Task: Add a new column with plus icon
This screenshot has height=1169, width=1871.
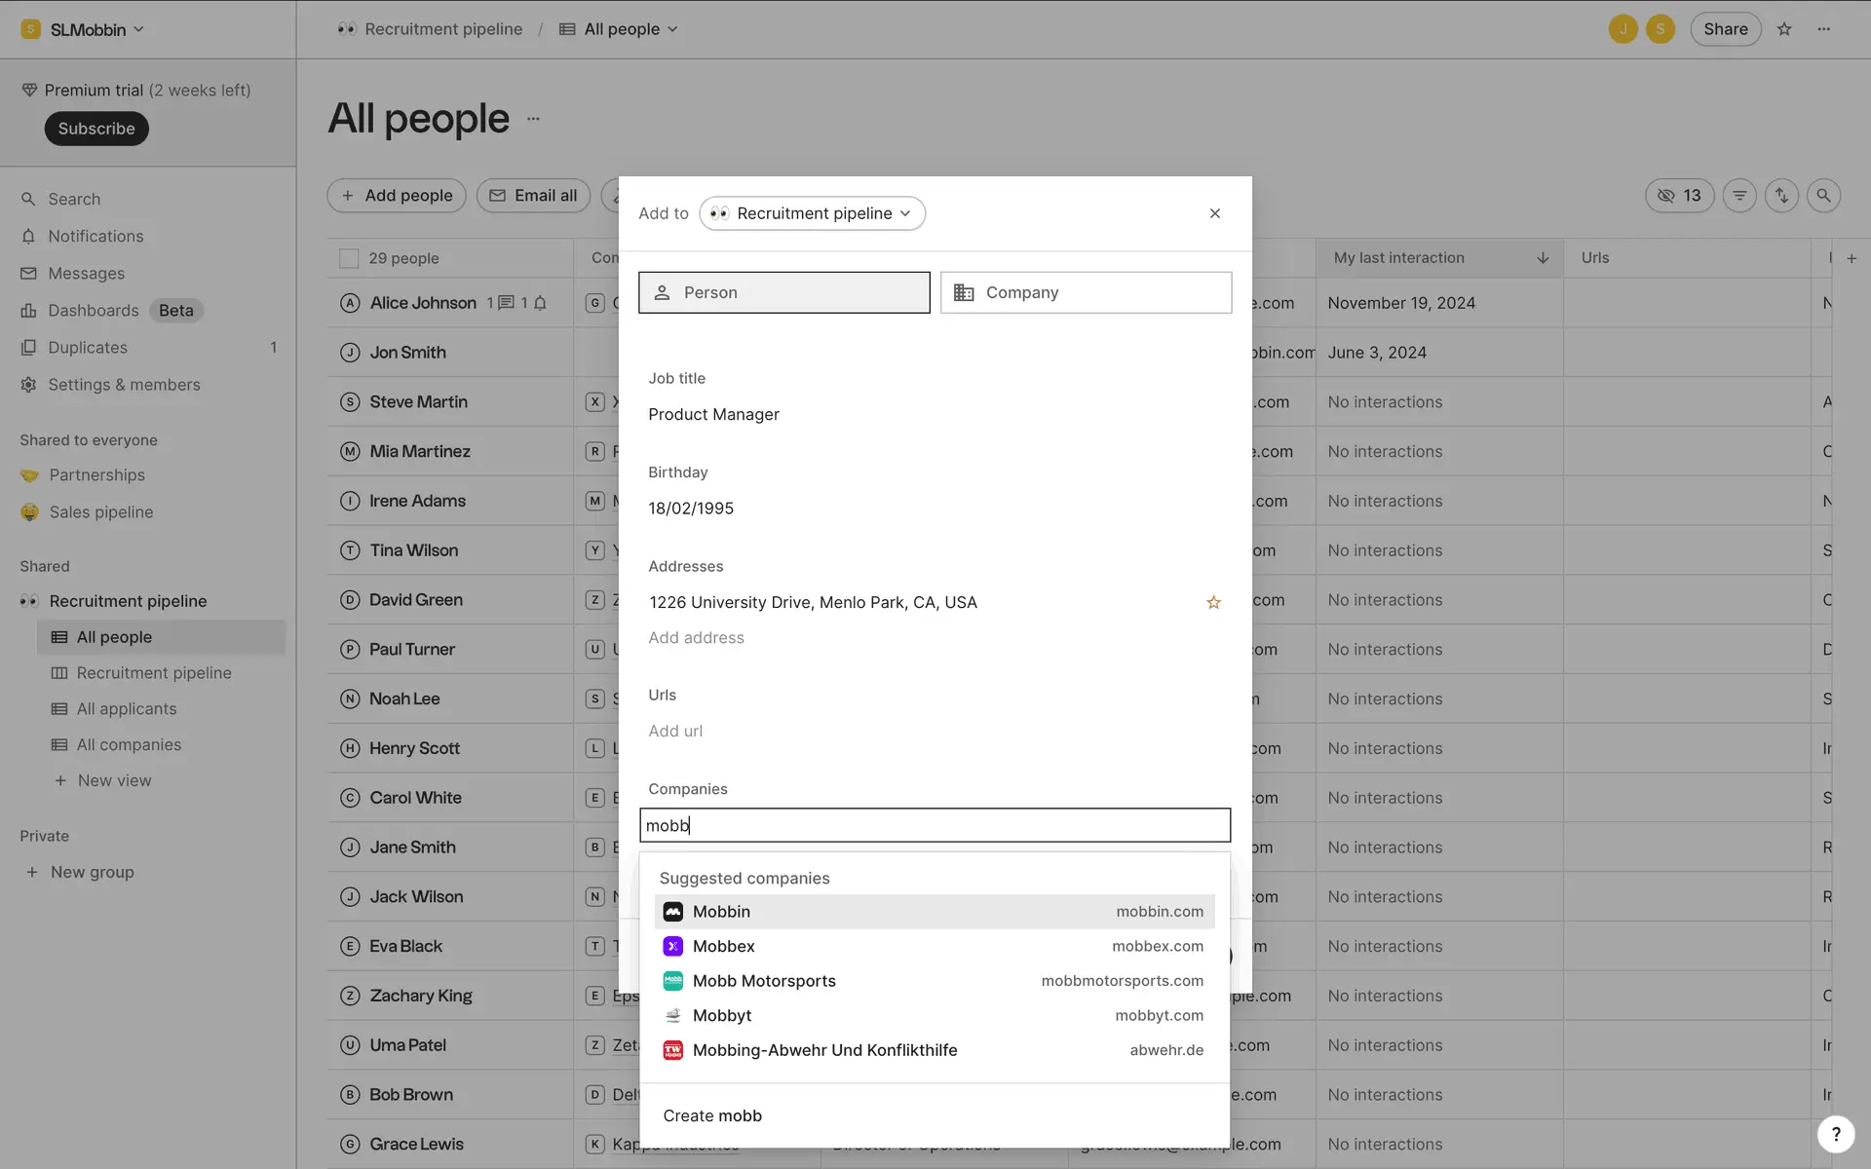Action: click(1852, 258)
